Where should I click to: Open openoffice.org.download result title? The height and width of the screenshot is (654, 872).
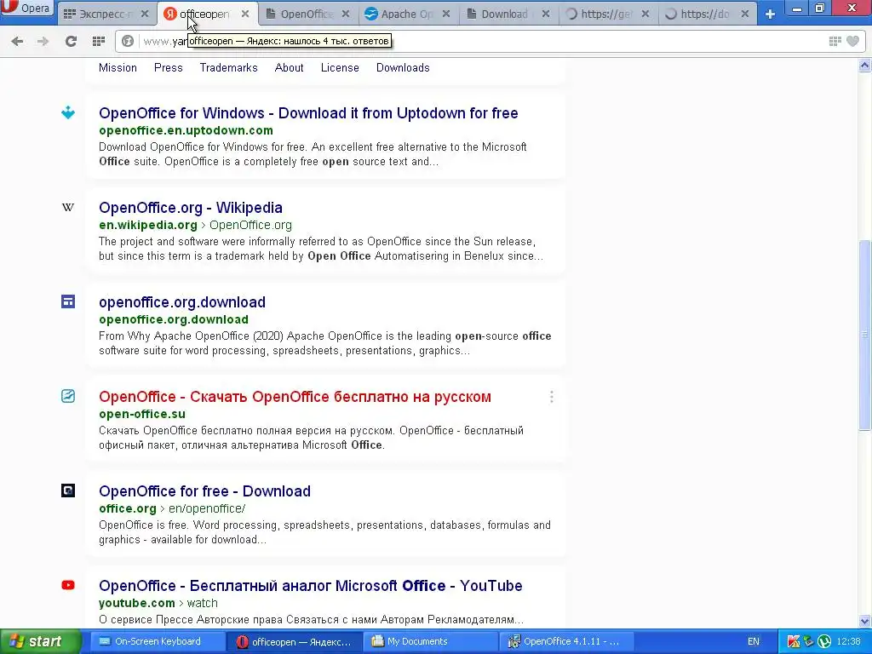pyautogui.click(x=182, y=302)
